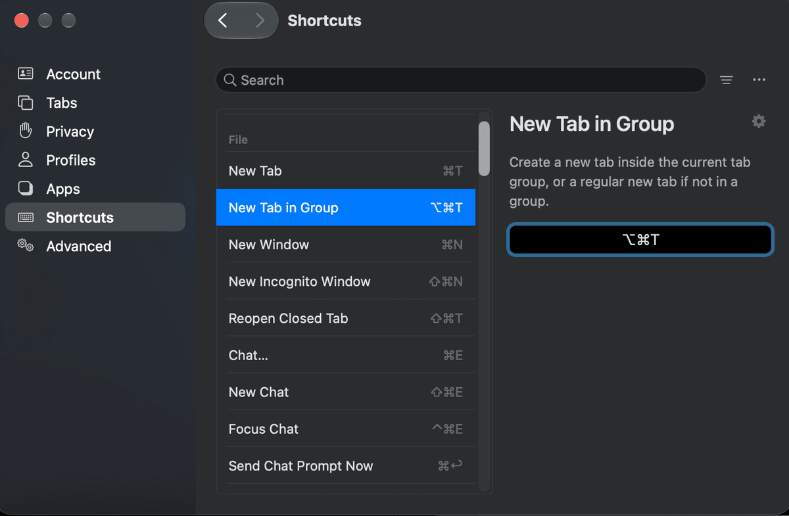Select the New Tab shortcut row

pyautogui.click(x=346, y=171)
